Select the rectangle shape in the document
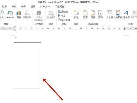Viewport: 137px width, 103px height. 27,66
